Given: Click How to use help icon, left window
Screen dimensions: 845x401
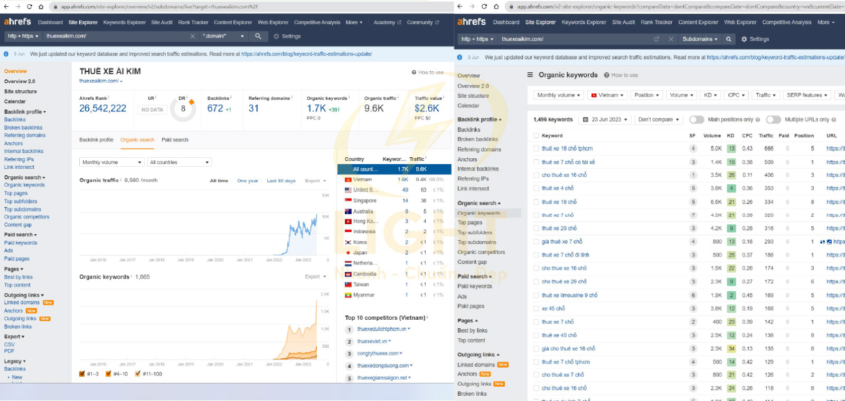Looking at the screenshot, I should coord(414,72).
